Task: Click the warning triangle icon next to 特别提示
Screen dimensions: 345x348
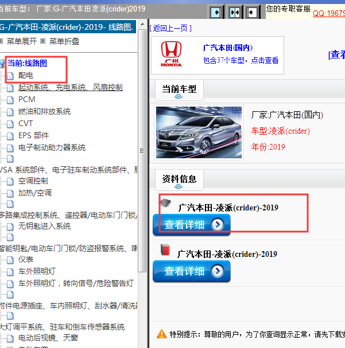Action: point(162,334)
